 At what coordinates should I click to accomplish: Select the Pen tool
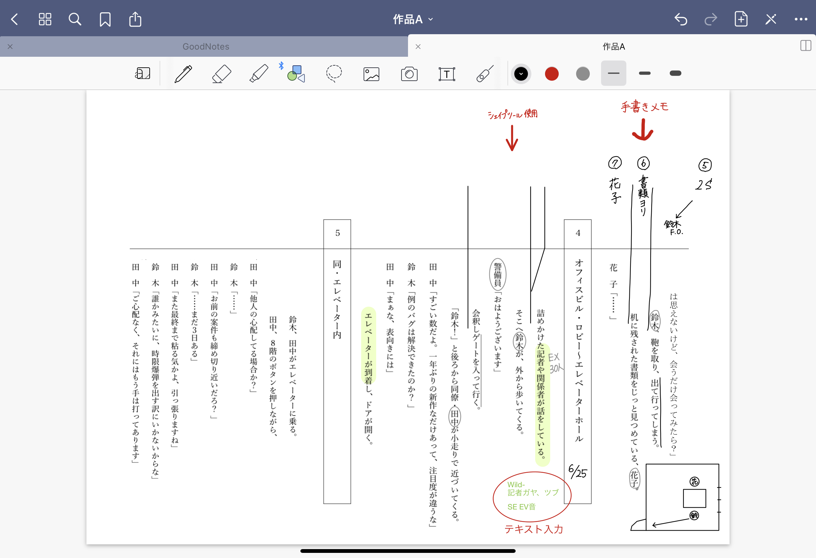pos(183,74)
